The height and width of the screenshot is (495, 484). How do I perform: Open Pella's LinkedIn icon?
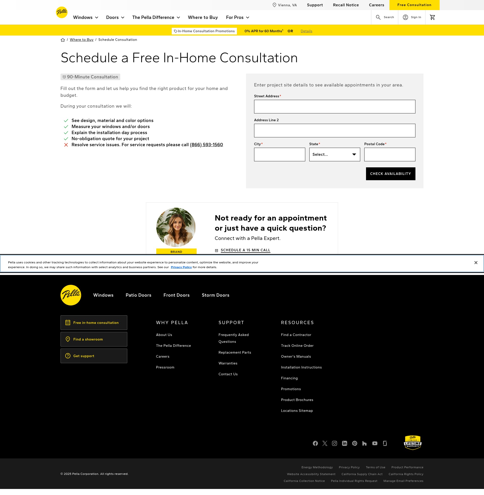coord(344,443)
